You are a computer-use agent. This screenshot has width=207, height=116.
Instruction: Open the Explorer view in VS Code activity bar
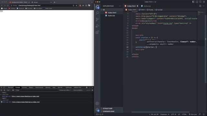pyautogui.click(x=97, y=7)
